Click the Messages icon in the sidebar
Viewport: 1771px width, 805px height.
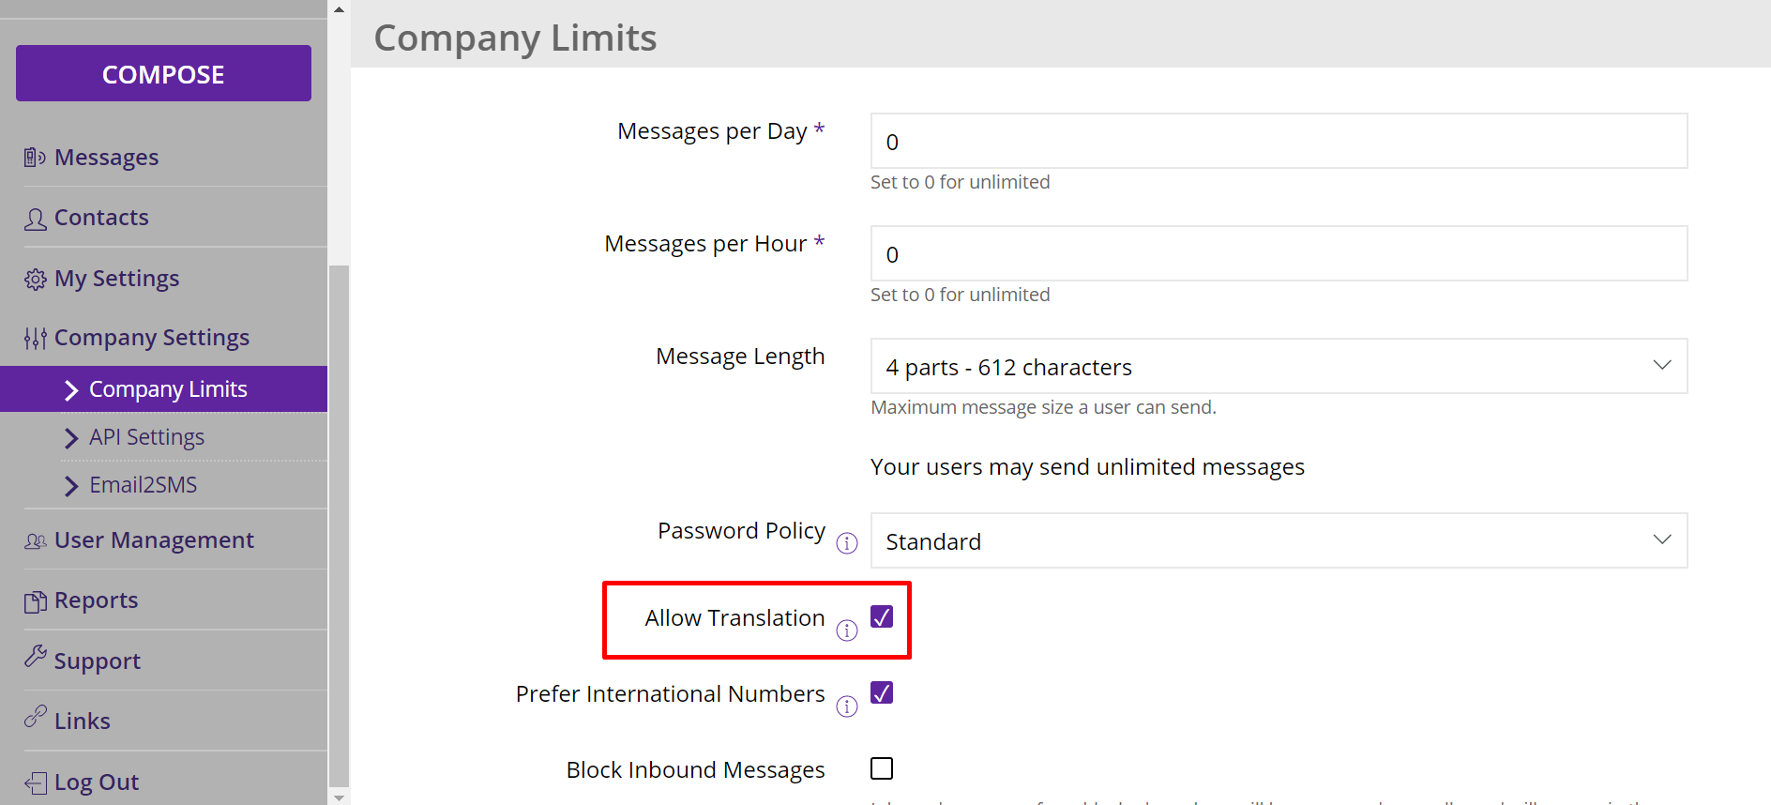click(x=35, y=158)
